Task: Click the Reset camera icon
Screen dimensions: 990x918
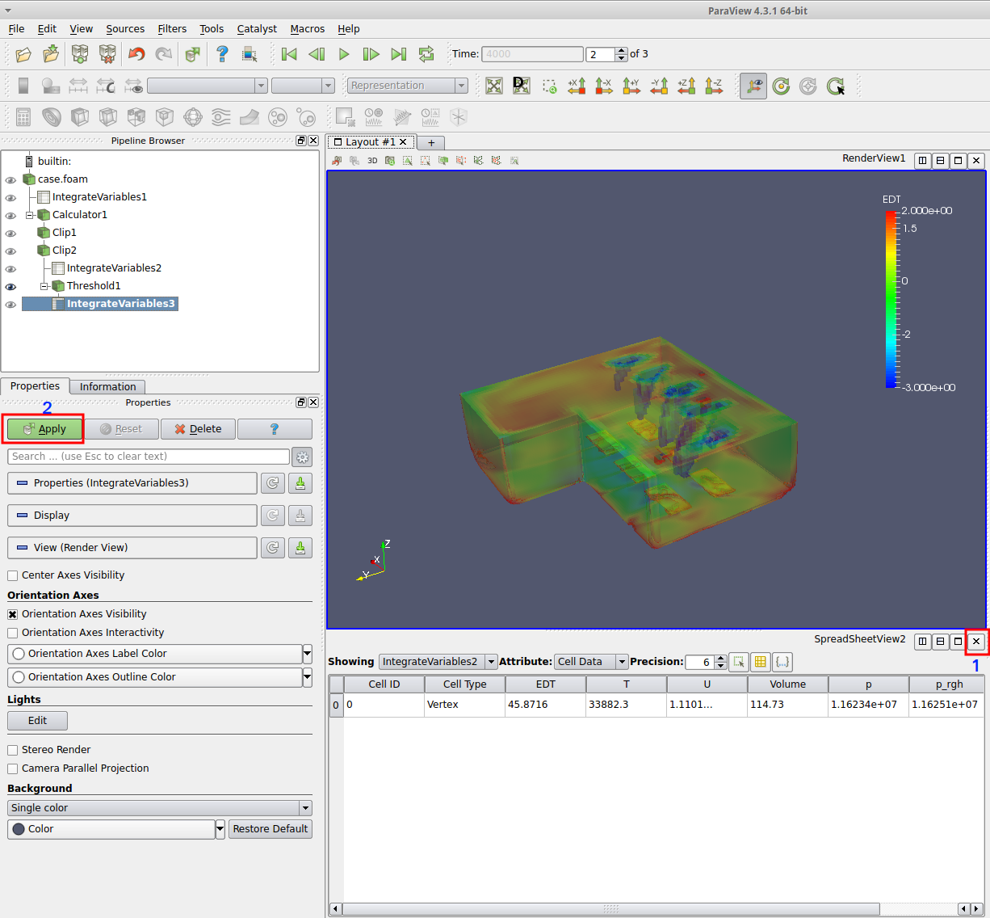Action: [494, 86]
